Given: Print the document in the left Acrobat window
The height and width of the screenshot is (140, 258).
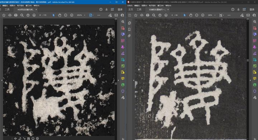Looking at the screenshot, I should tap(16, 15).
